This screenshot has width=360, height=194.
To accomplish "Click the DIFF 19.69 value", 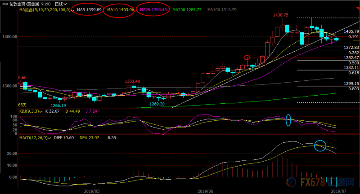I will (x=64, y=138).
